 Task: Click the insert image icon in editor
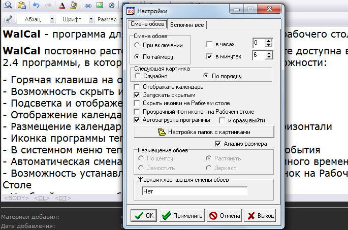pyautogui.click(x=100, y=5)
